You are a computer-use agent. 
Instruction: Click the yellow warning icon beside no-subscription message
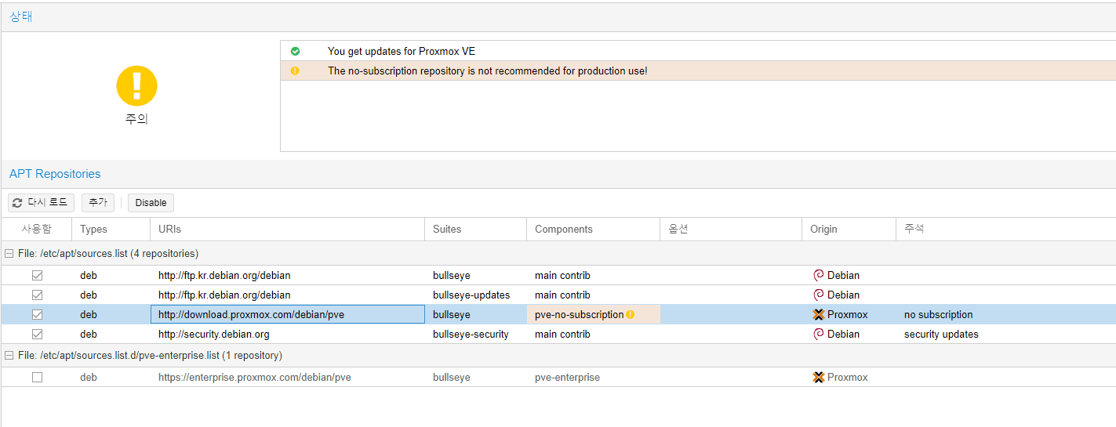point(295,71)
